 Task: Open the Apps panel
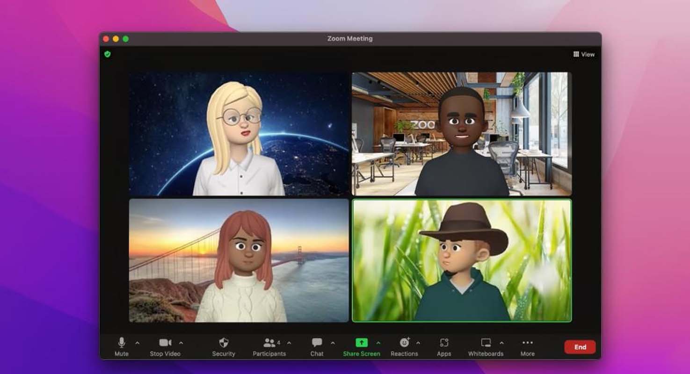tap(444, 346)
